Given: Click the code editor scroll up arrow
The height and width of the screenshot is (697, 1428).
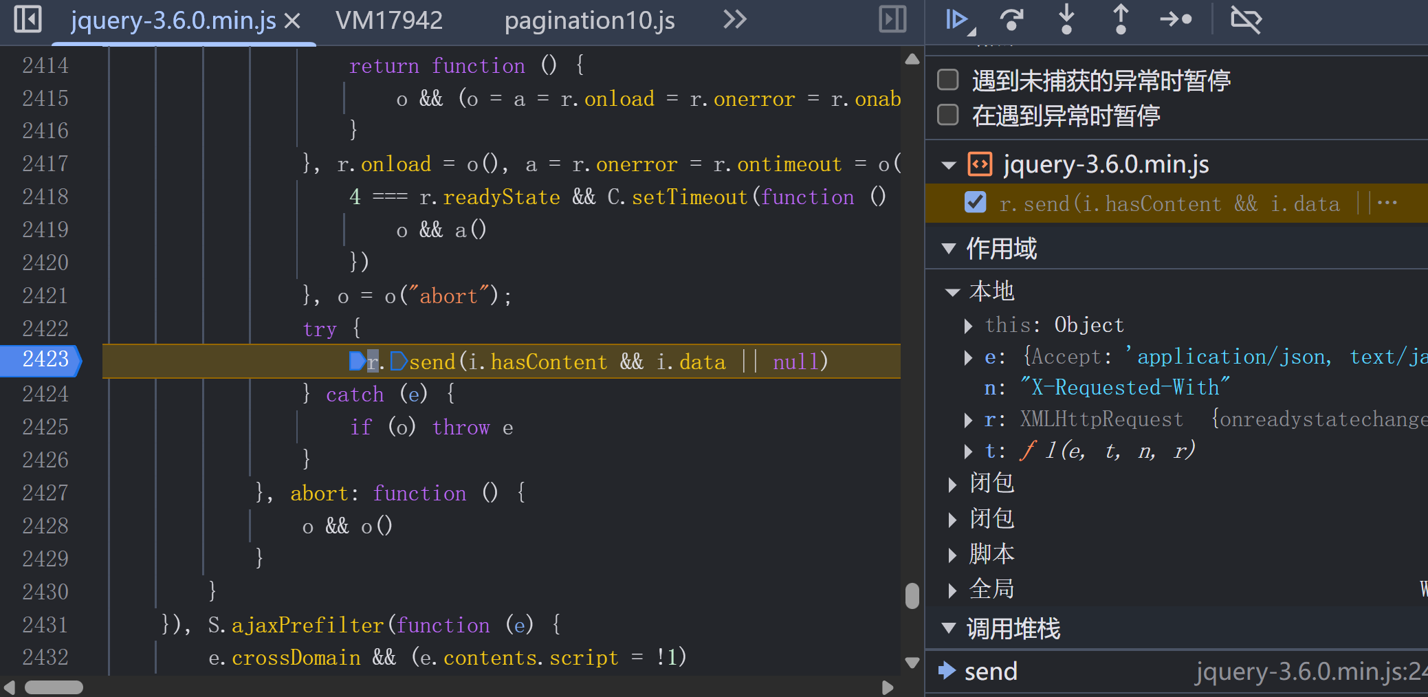Looking at the screenshot, I should pos(912,59).
